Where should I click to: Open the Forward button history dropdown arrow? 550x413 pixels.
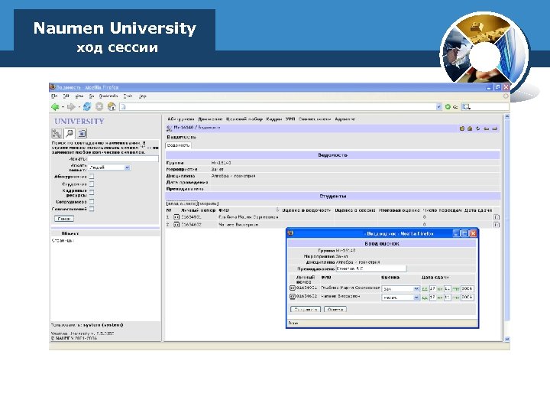[79, 107]
